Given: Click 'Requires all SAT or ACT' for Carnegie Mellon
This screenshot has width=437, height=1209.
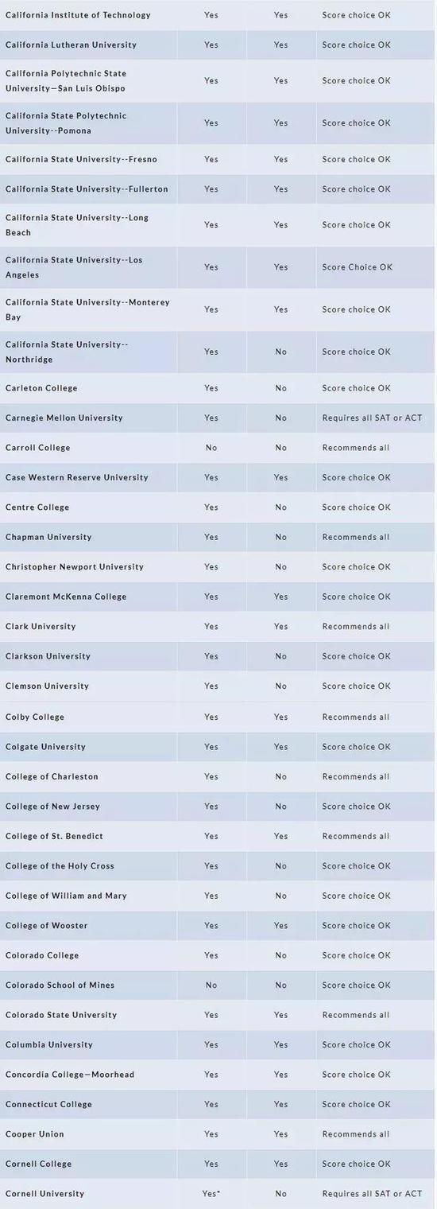Looking at the screenshot, I should (x=373, y=418).
